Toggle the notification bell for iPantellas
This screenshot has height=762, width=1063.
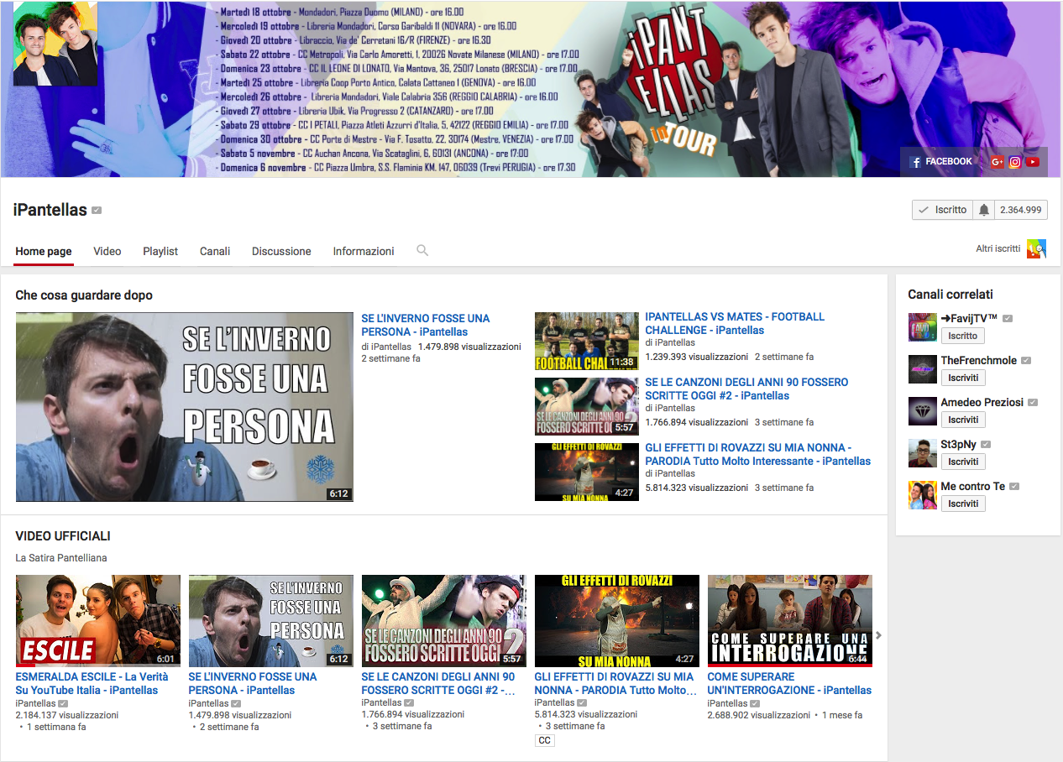(984, 210)
